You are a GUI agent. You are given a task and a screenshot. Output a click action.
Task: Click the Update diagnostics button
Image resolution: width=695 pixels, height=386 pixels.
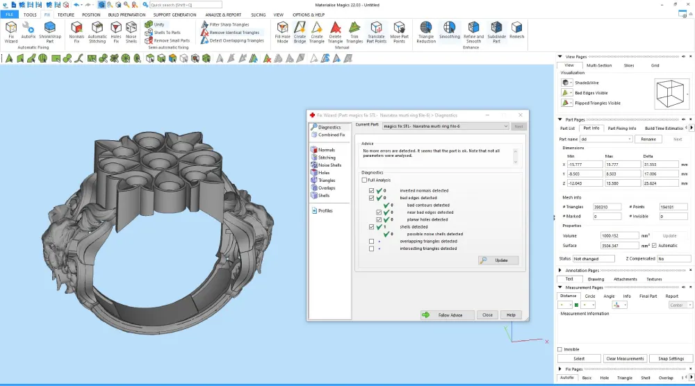[x=498, y=260]
